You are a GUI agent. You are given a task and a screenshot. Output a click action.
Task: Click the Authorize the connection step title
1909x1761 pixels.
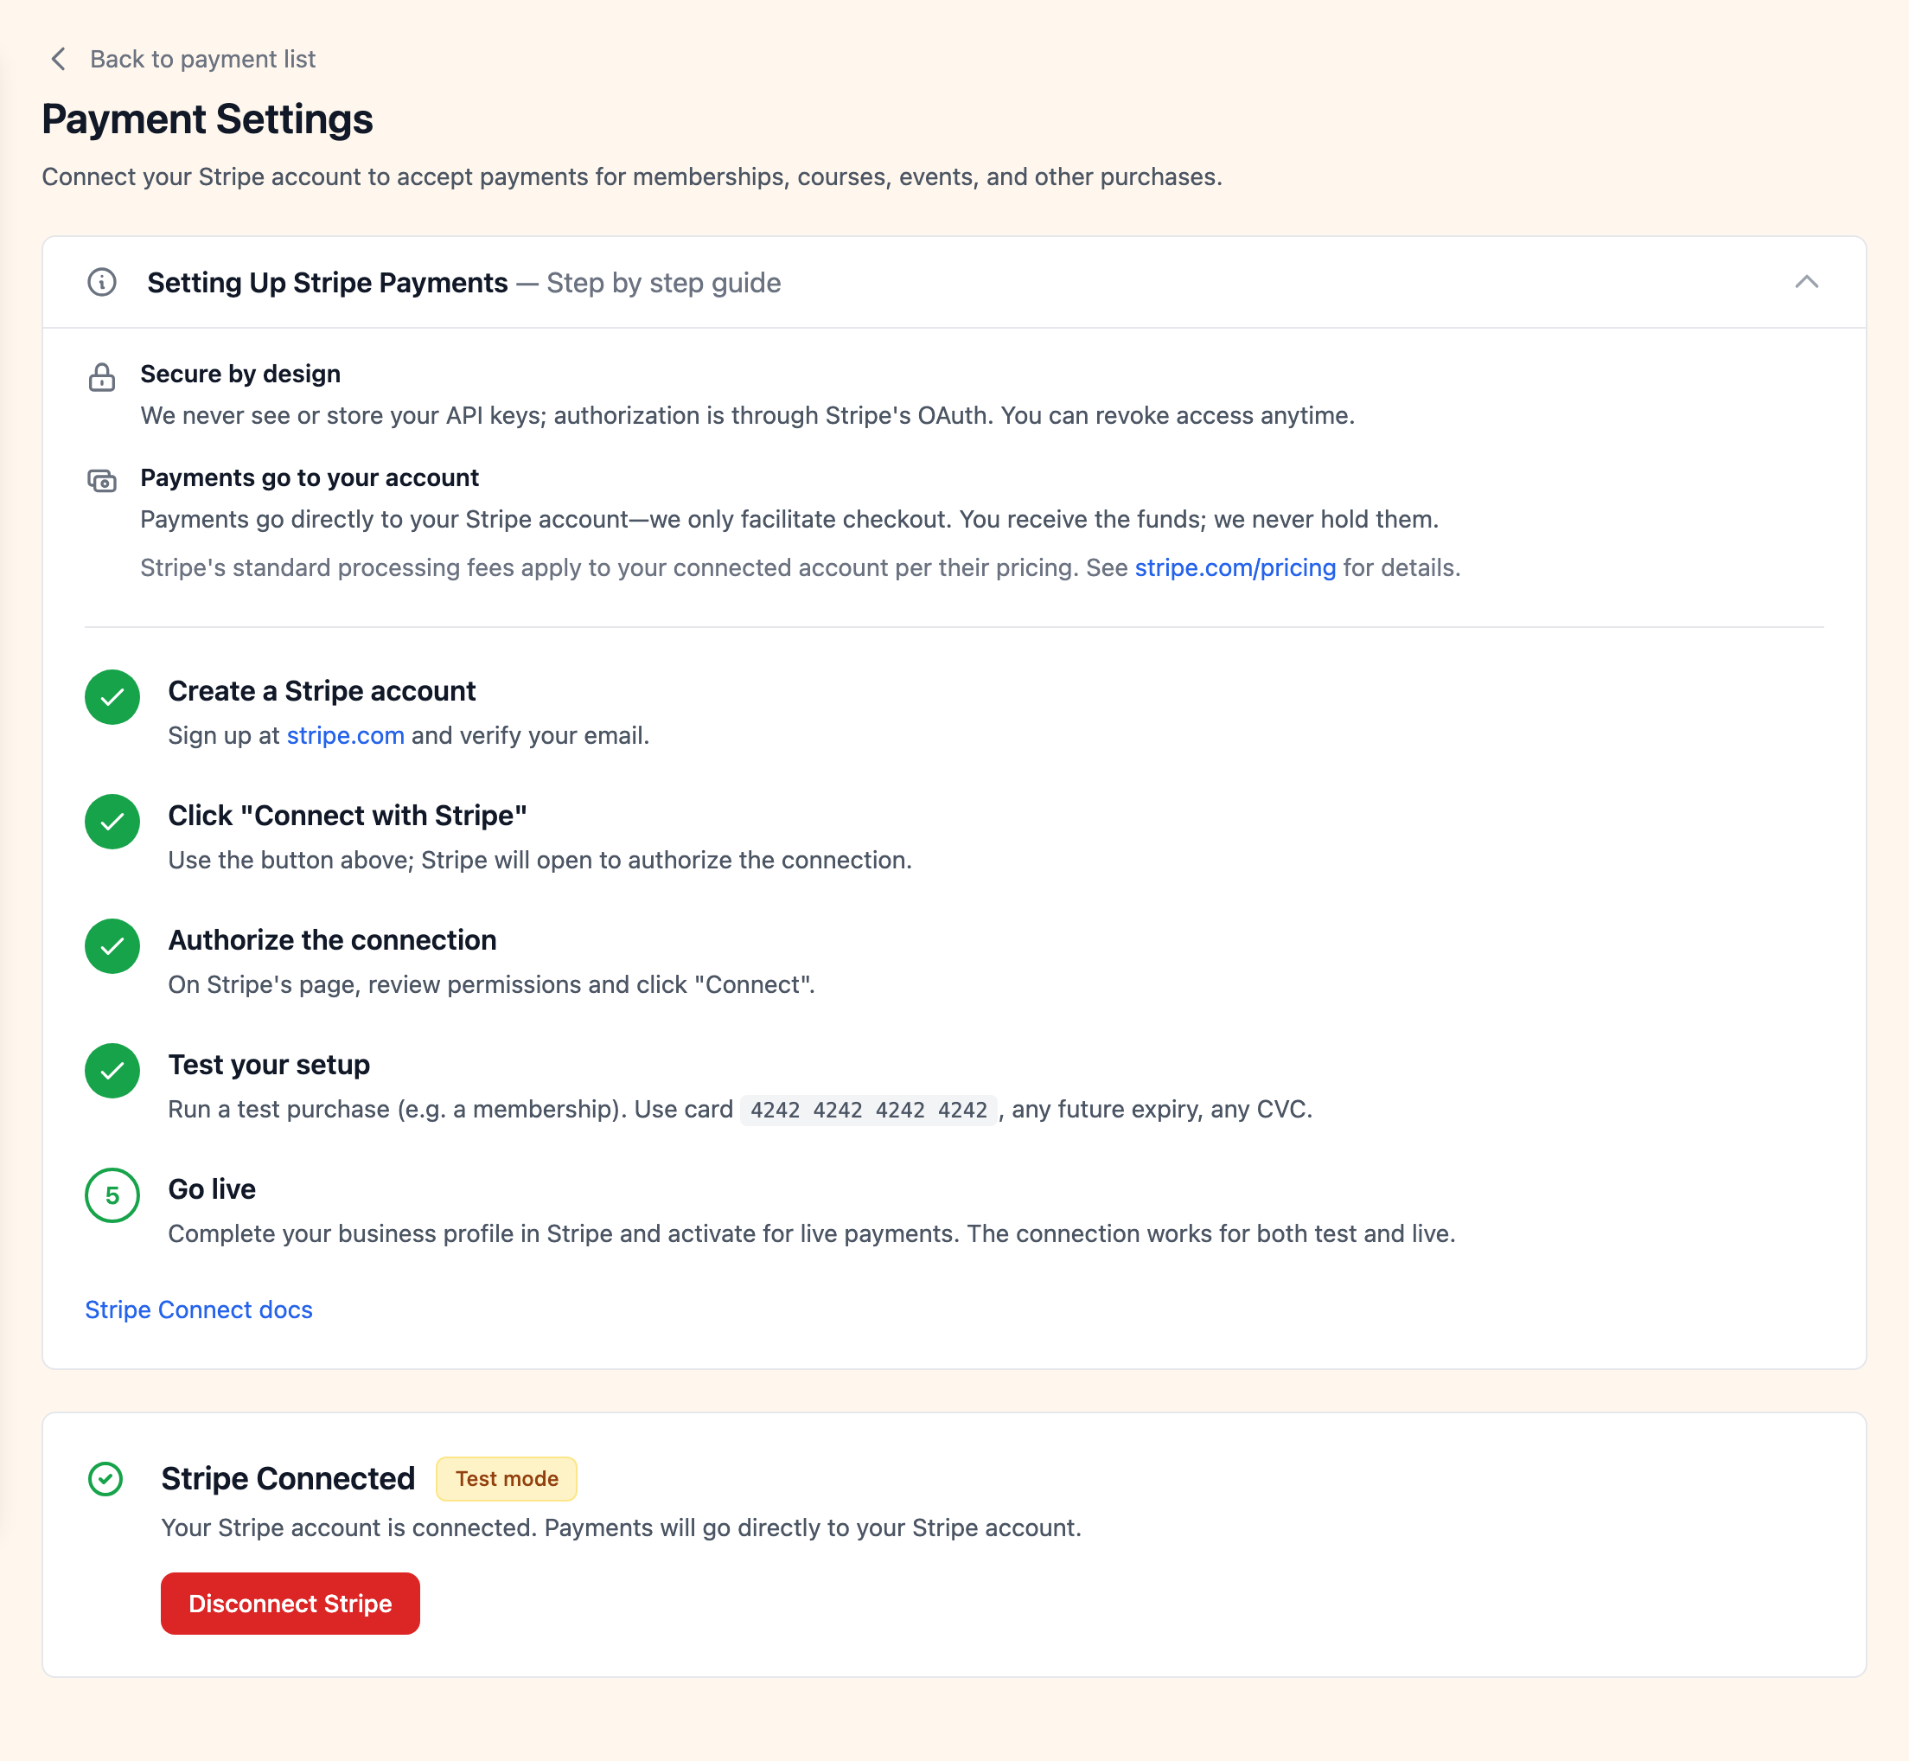(x=333, y=940)
